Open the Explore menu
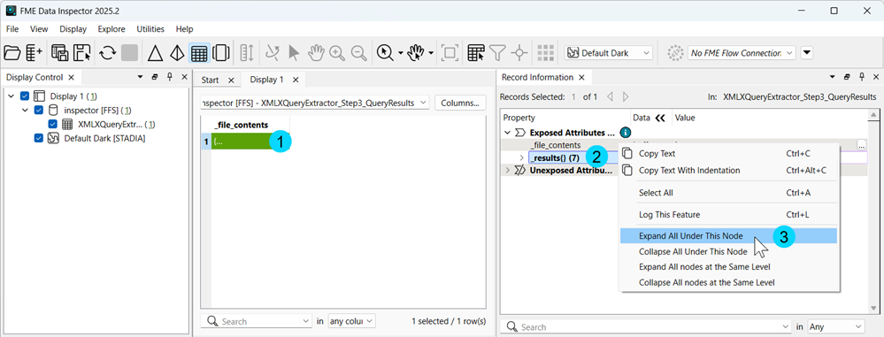The width and height of the screenshot is (884, 337). click(x=111, y=28)
